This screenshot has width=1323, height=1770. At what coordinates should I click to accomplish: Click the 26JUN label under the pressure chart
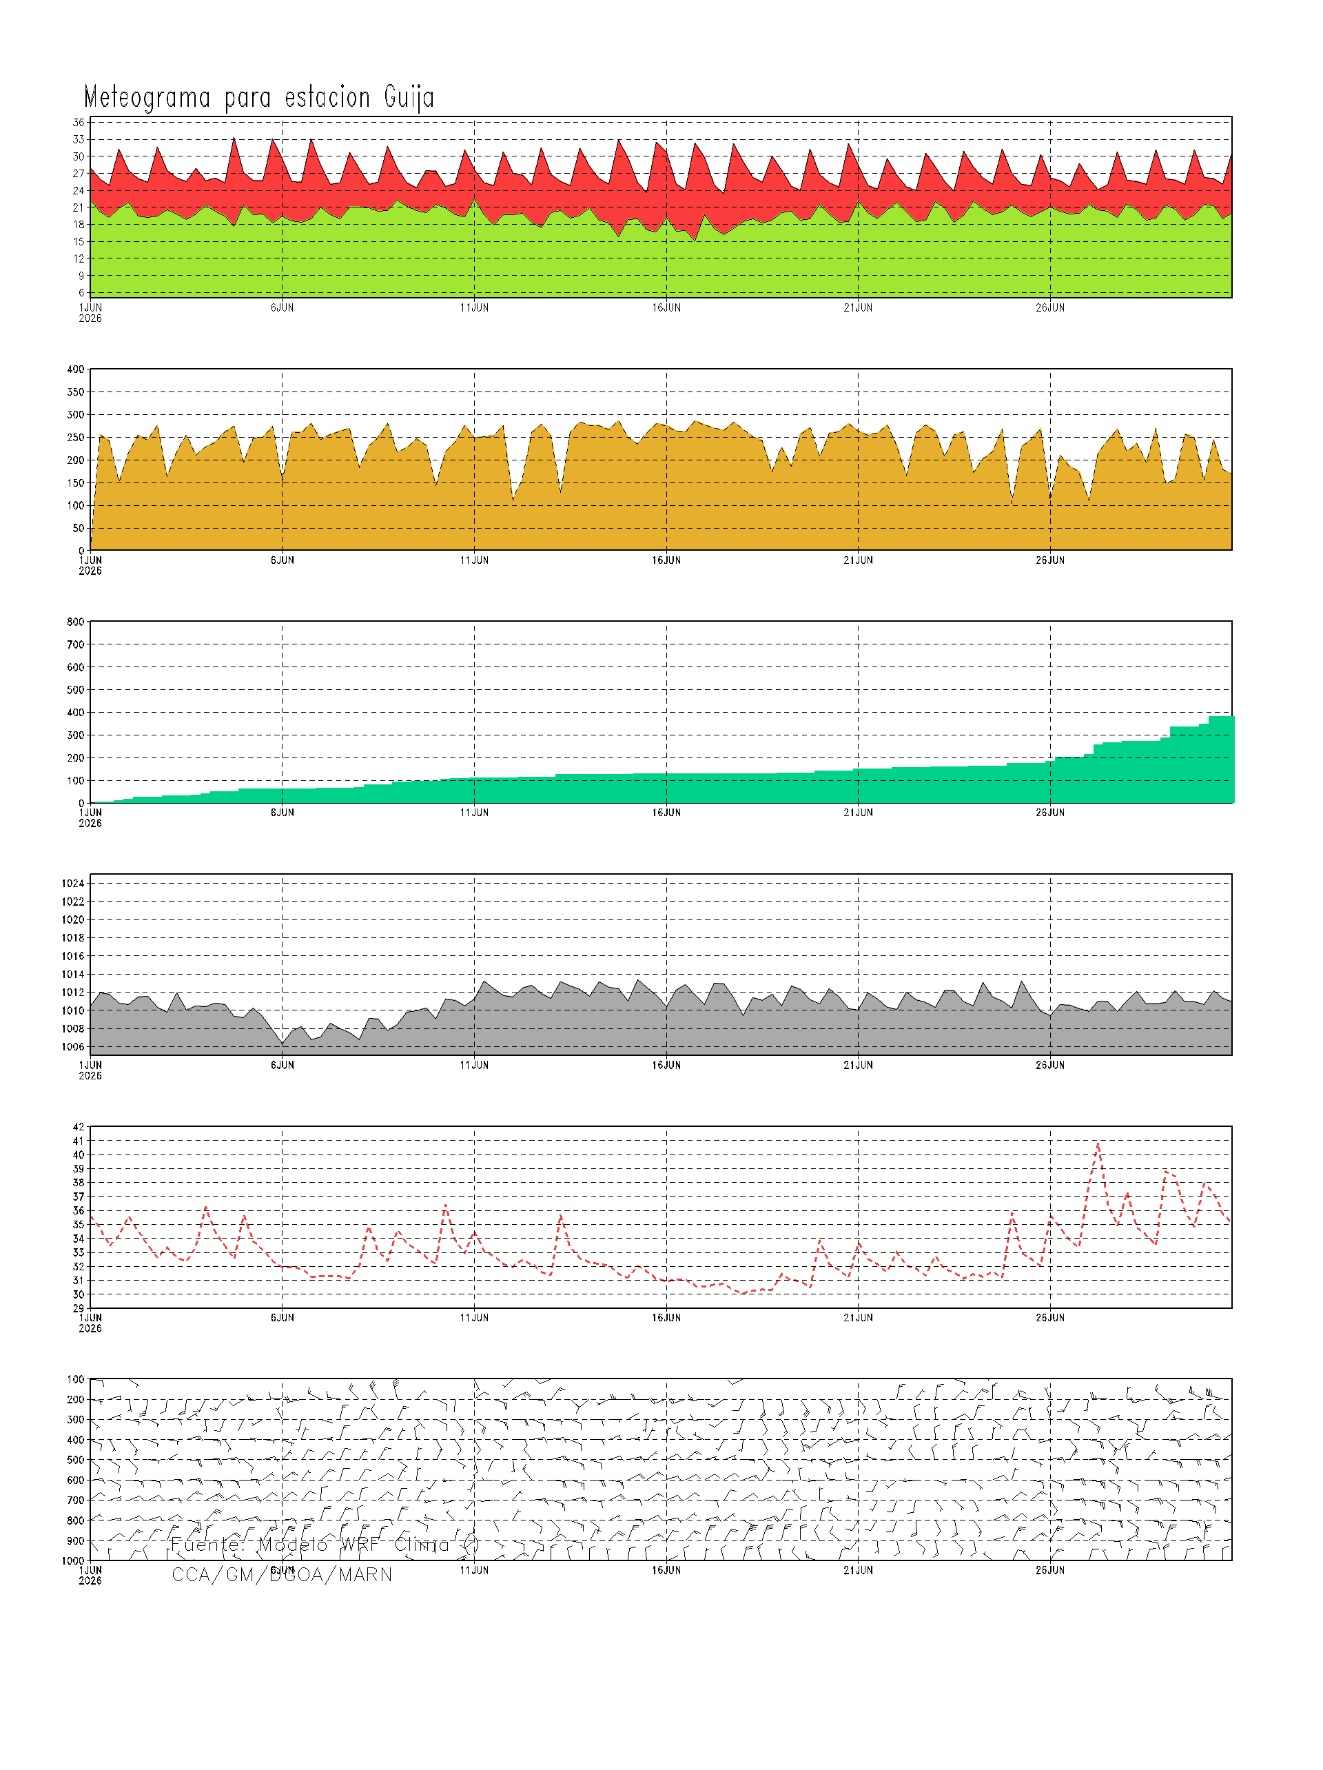(1049, 1065)
